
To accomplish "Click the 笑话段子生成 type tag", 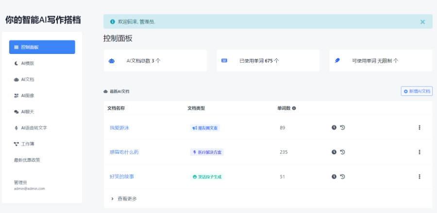I will 207,177.
